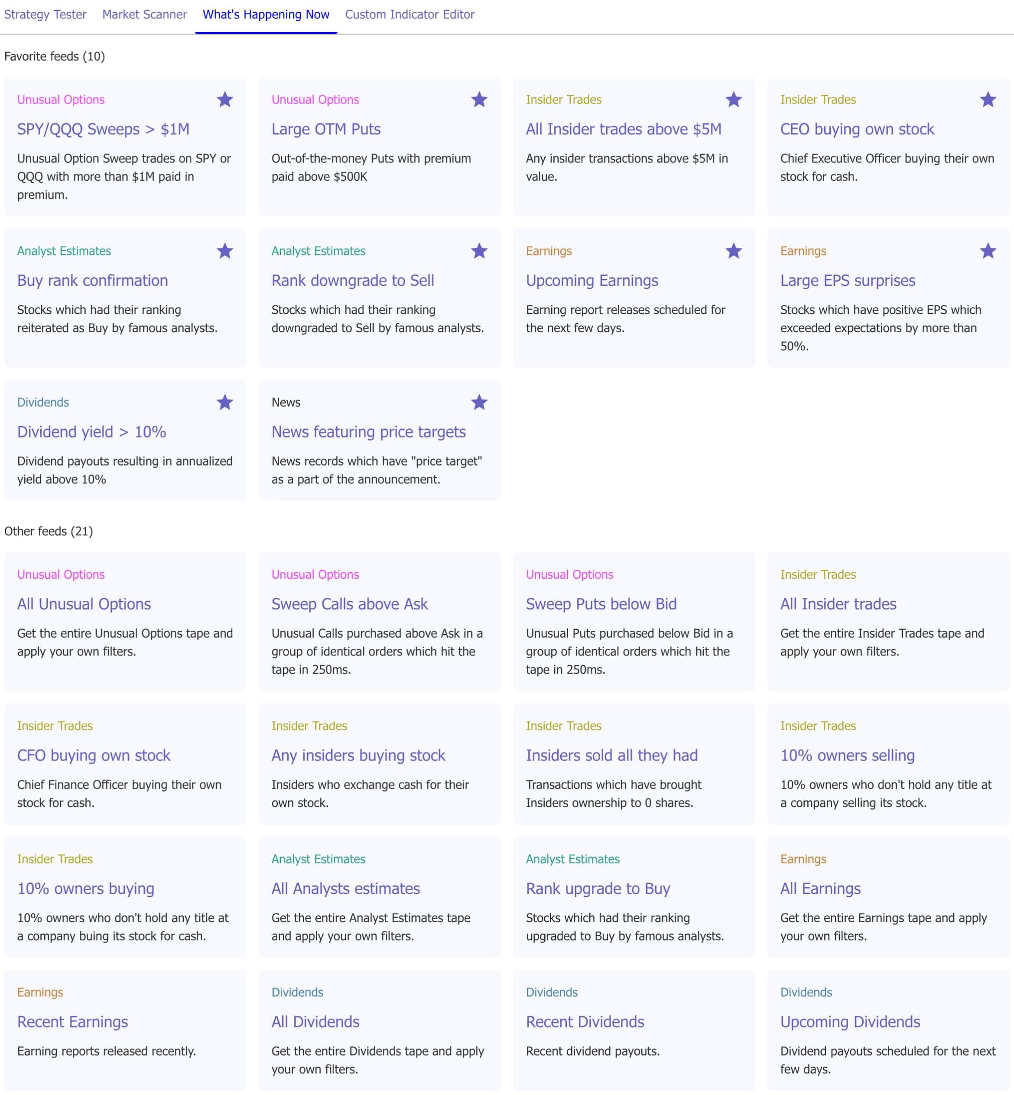The image size is (1014, 1095).
Task: Click the star on CEO buying own stock
Action: pos(988,99)
